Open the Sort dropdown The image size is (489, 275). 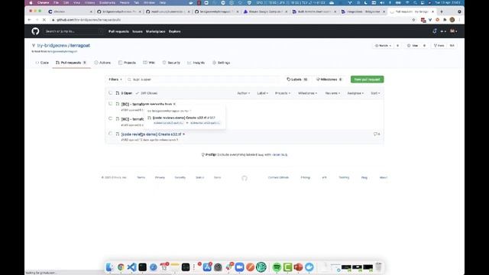pyautogui.click(x=375, y=93)
